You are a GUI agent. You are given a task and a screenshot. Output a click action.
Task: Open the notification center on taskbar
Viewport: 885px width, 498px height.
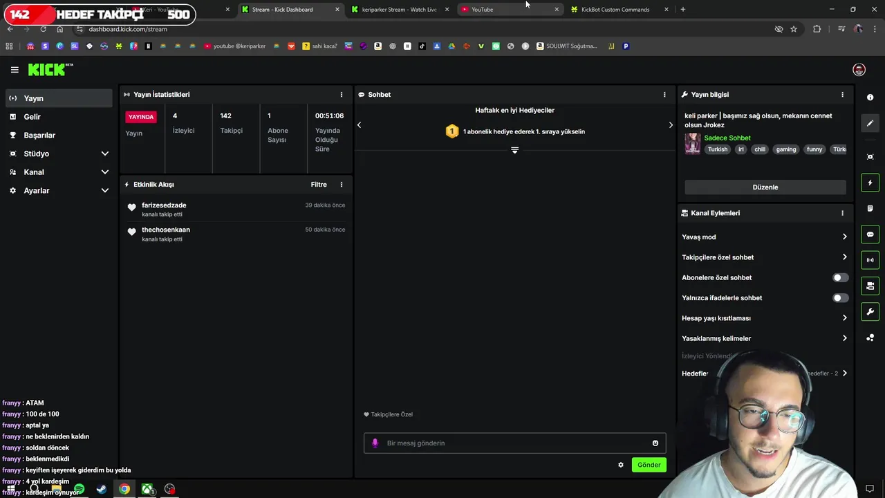coord(870,489)
